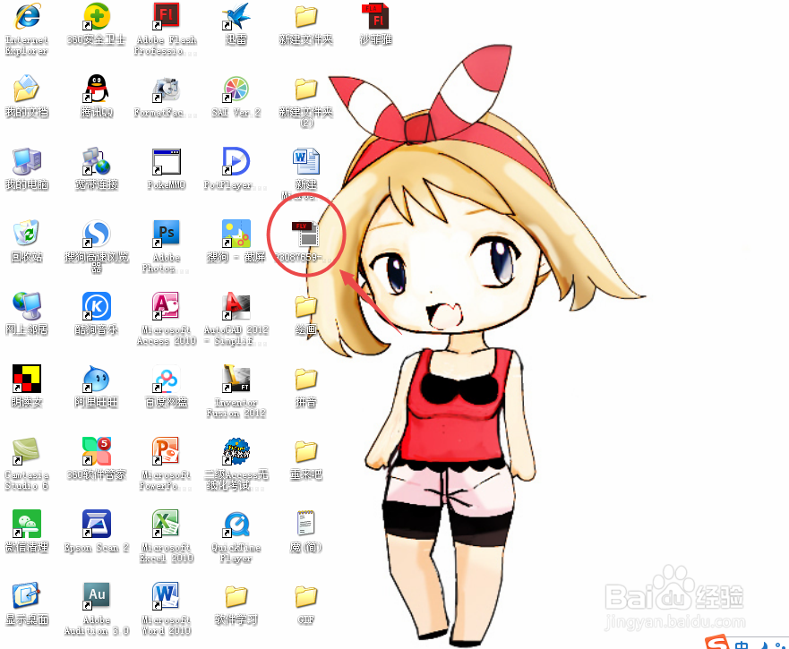Select the 新建文件夹 (2) folder

tap(306, 89)
